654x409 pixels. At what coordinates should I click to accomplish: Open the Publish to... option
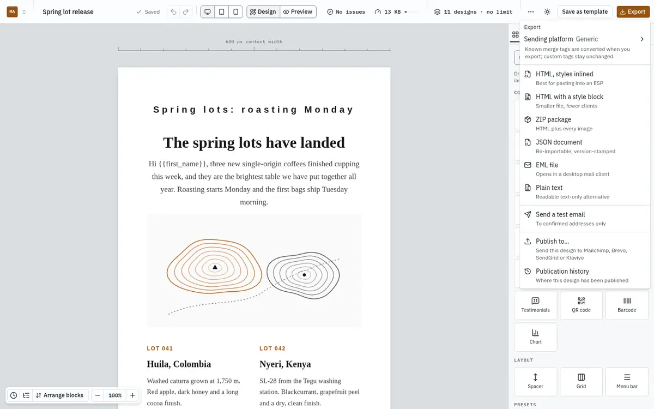(x=585, y=249)
